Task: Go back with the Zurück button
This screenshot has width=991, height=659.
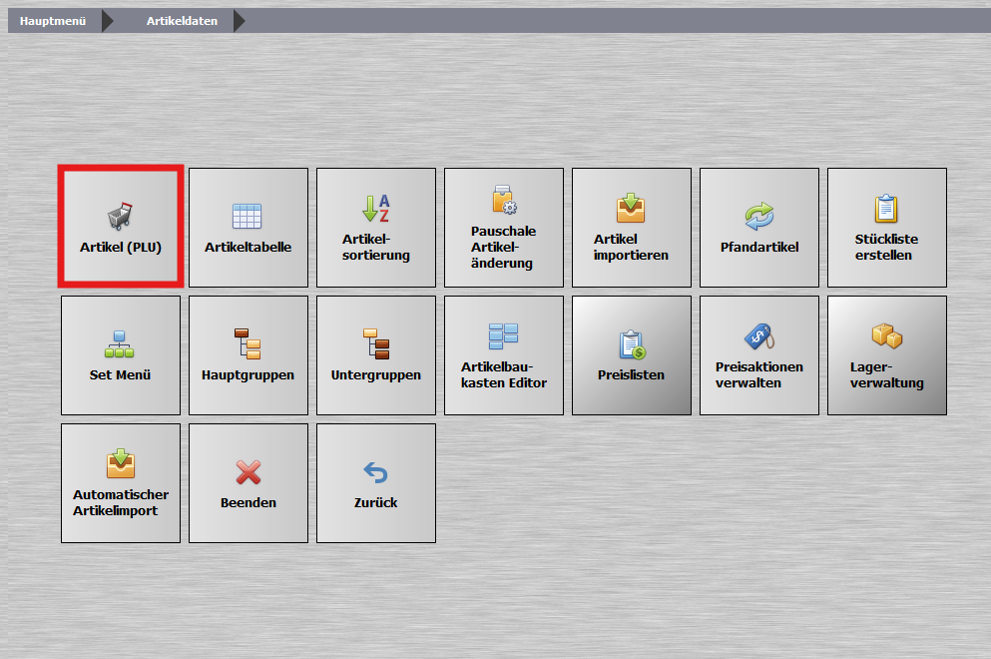Action: click(x=375, y=483)
